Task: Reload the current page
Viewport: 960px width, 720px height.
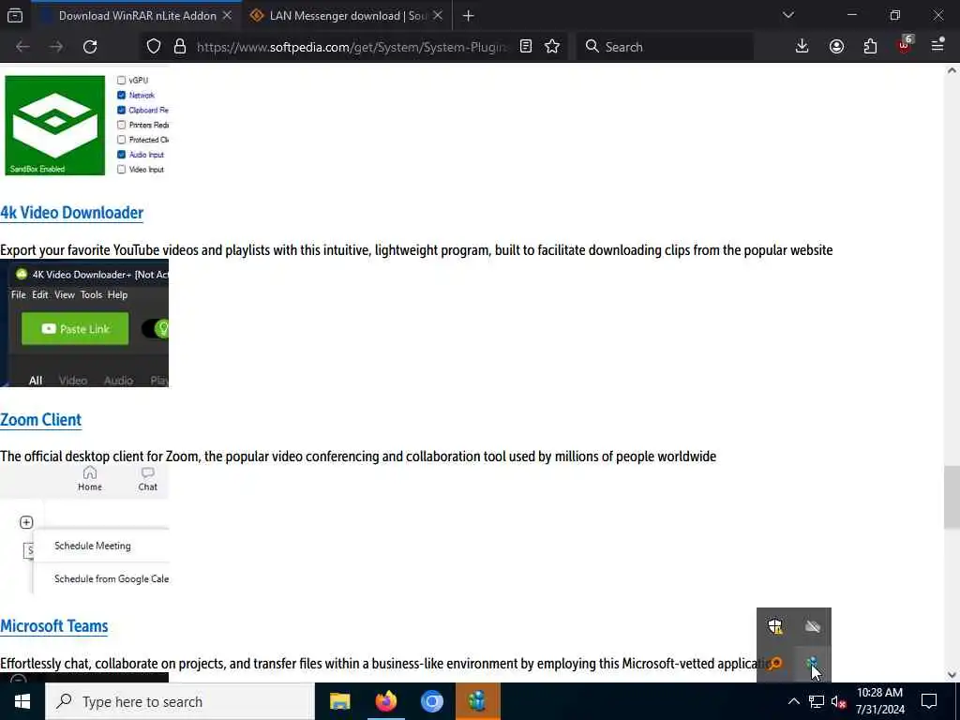Action: coord(90,47)
